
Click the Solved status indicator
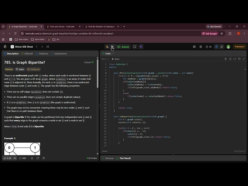point(89,62)
